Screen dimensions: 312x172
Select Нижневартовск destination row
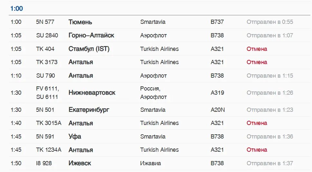tap(92, 93)
